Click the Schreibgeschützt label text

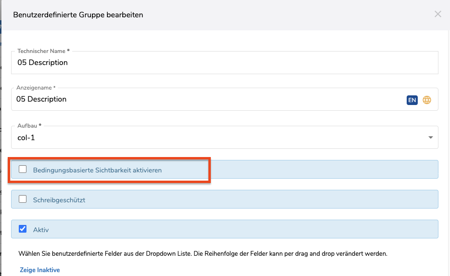[59, 200]
